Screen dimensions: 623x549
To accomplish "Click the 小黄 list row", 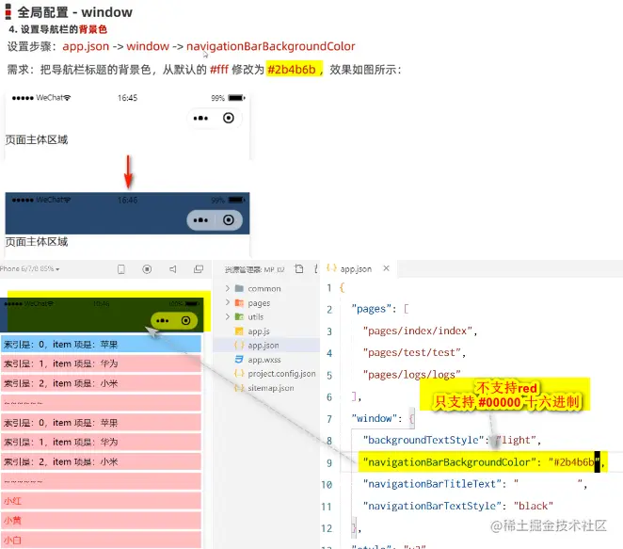I will 101,521.
